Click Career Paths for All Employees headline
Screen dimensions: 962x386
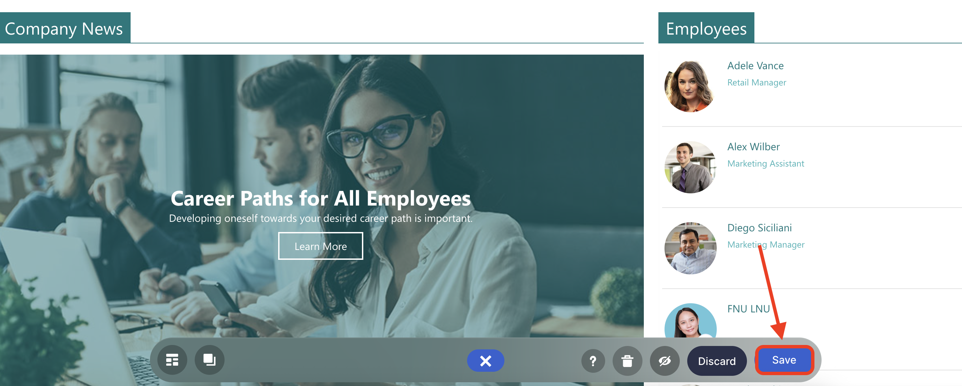[x=321, y=198]
